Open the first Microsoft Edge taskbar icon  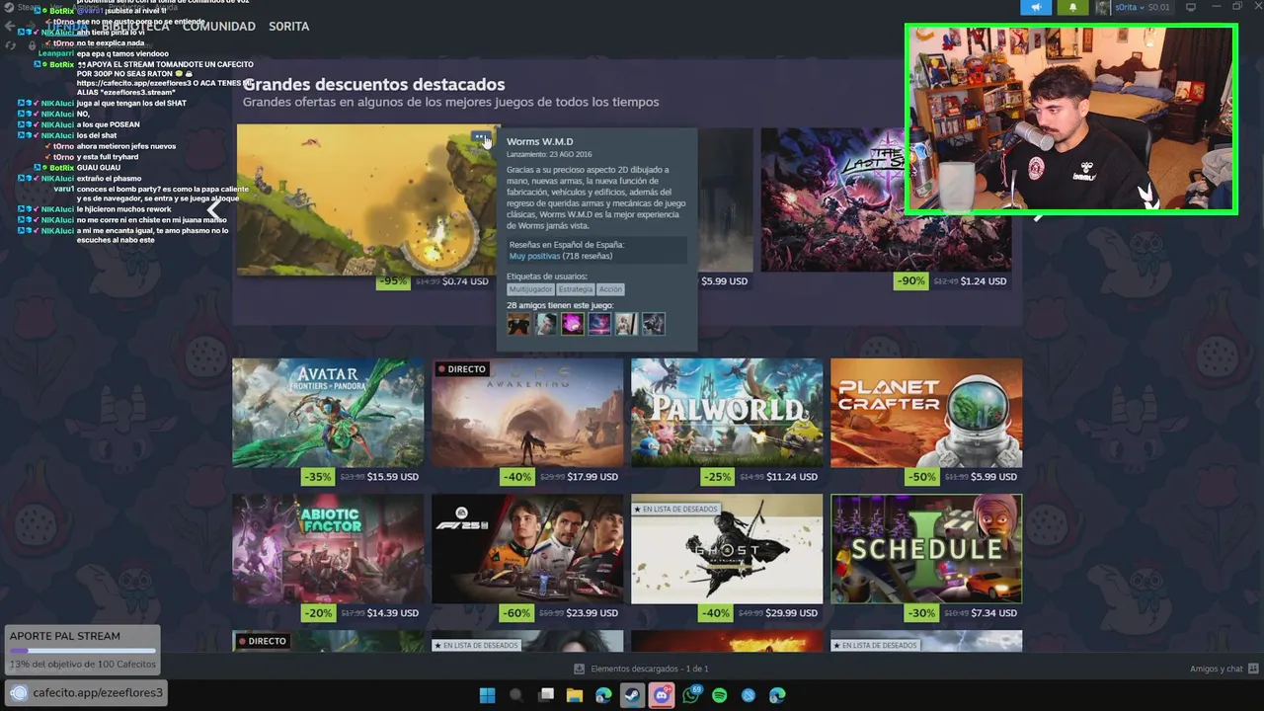click(603, 695)
